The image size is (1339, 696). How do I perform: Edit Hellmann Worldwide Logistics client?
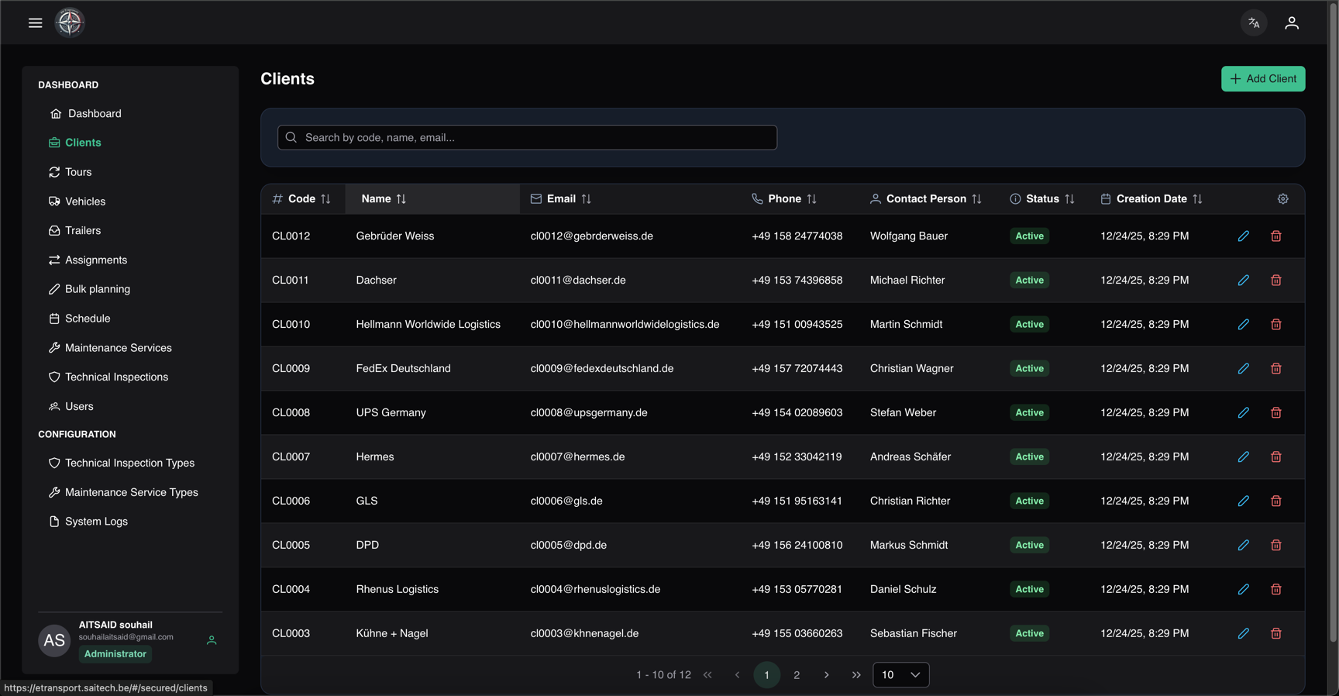(1244, 325)
